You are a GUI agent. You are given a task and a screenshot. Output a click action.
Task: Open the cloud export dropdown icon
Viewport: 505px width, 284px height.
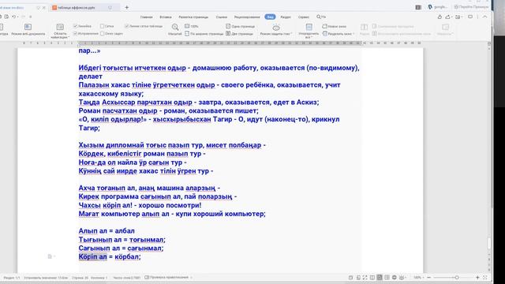[449, 17]
